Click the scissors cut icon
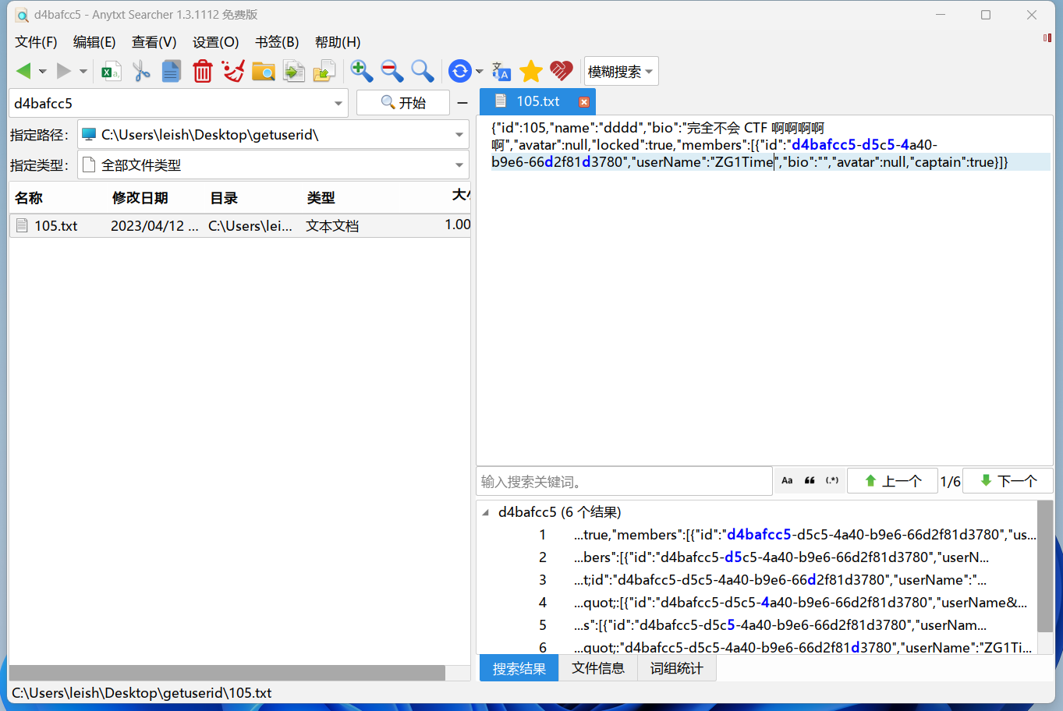1063x711 pixels. coord(141,72)
